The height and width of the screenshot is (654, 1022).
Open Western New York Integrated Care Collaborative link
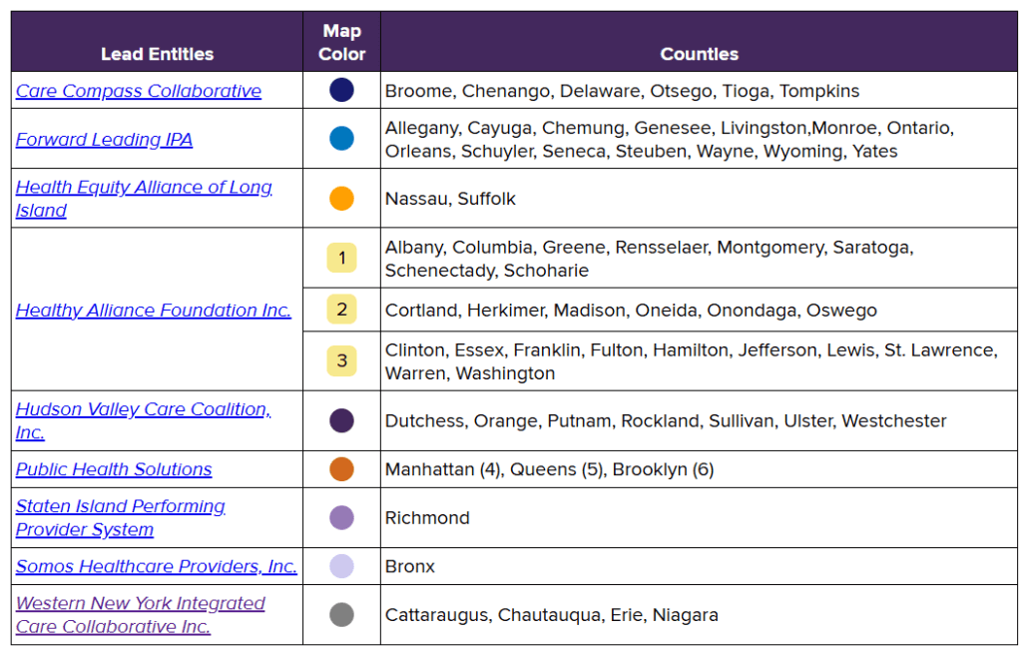click(x=141, y=604)
